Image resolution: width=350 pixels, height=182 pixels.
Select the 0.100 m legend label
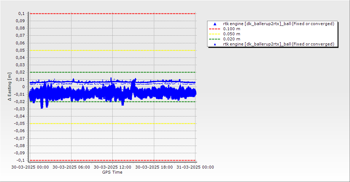232,29
